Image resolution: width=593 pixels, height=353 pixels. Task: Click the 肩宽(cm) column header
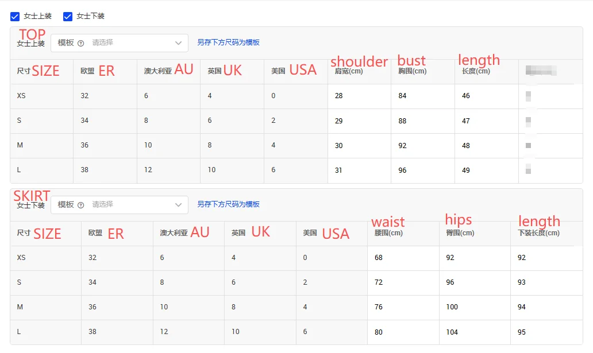pyautogui.click(x=349, y=72)
